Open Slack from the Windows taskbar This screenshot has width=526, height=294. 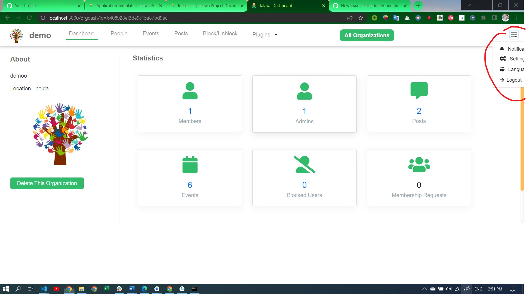coord(119,289)
